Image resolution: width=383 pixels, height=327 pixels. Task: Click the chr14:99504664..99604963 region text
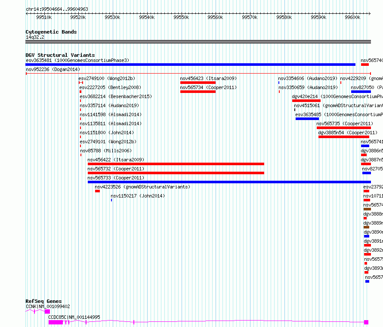57,9
